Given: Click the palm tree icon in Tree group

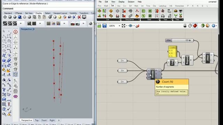Looking at the screenshot, I should click(x=180, y=11).
